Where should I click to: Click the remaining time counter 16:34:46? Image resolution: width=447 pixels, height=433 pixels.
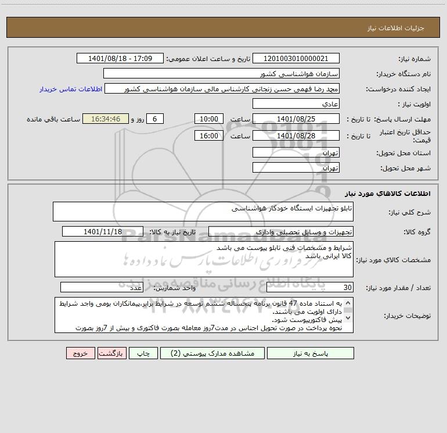[x=106, y=119]
